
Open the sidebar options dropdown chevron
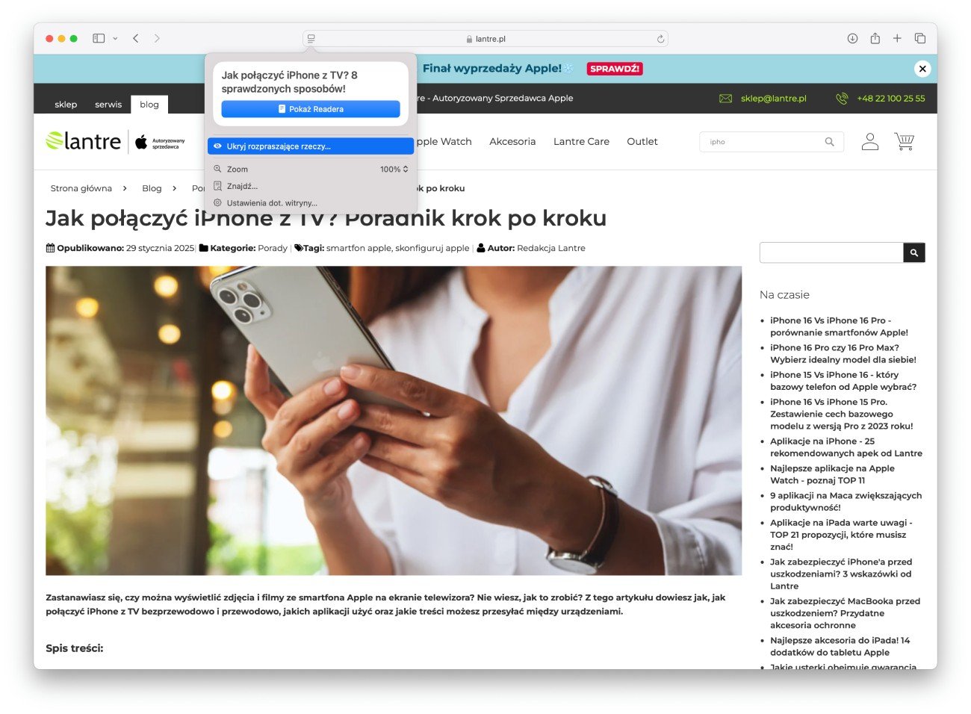(x=115, y=38)
